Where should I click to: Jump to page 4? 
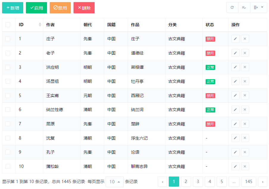point(210,182)
